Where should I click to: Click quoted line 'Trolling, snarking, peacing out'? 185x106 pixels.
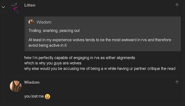[x=54, y=31]
